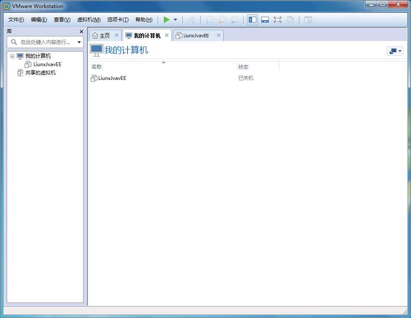Click the Revert to Snapshot toolbar icon
411x318 pixels.
tap(222, 20)
